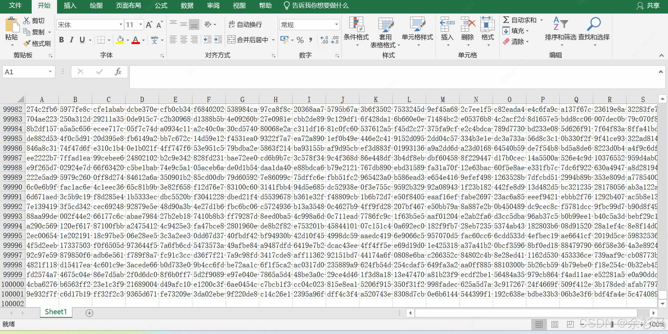Click 共享 Share button
Screen dimensions: 668x334
pos(649,6)
